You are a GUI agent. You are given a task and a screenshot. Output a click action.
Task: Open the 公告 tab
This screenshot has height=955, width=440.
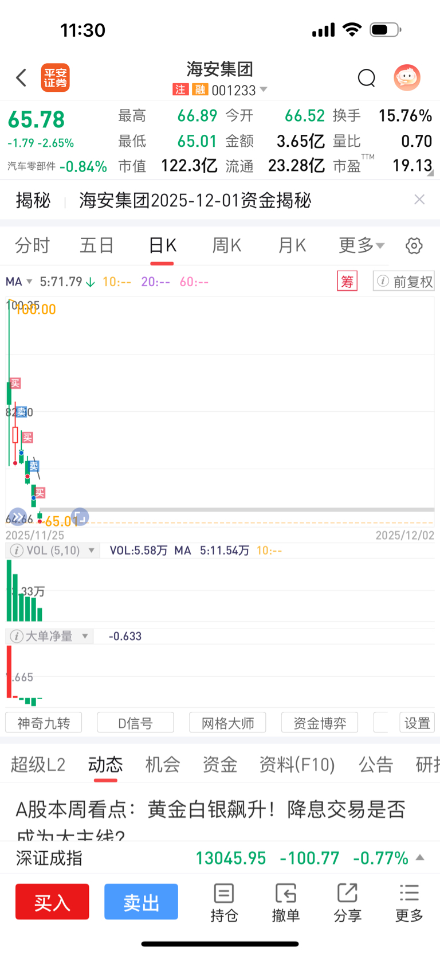pos(376,765)
